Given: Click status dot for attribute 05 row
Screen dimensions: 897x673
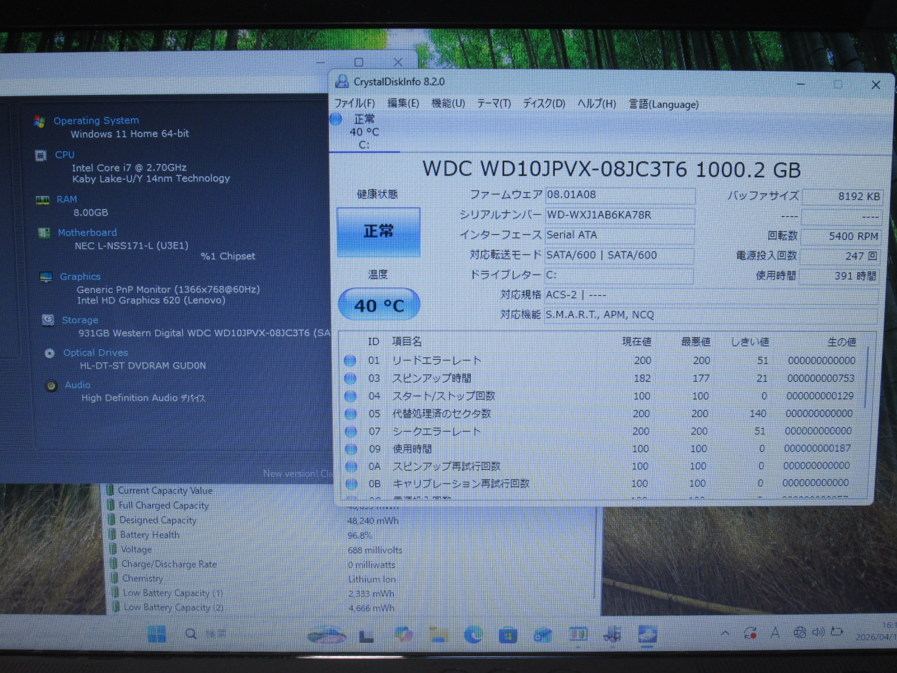Looking at the screenshot, I should tap(351, 414).
